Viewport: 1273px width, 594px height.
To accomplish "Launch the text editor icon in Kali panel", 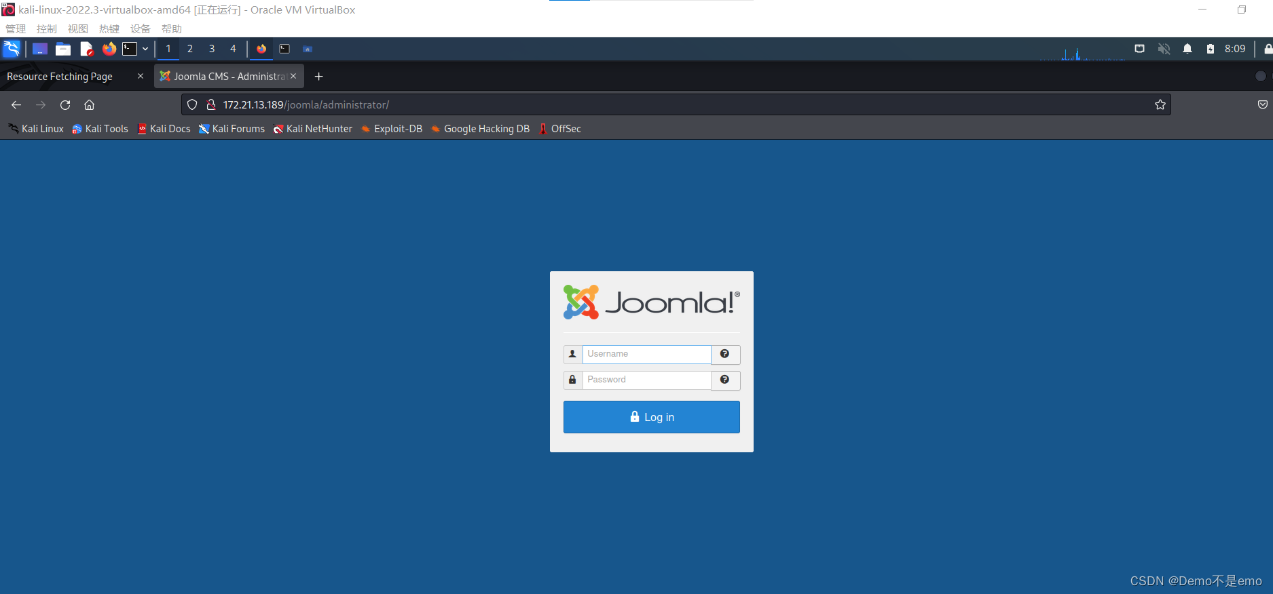I will [x=86, y=49].
